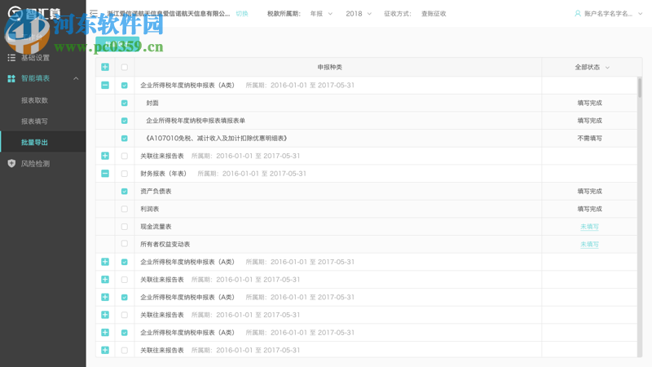Click the 现金流量表 row name

[156, 227]
